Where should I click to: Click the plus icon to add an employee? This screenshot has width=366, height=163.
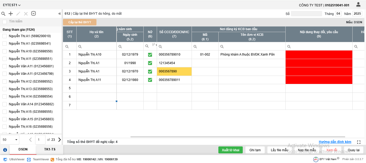point(11,14)
